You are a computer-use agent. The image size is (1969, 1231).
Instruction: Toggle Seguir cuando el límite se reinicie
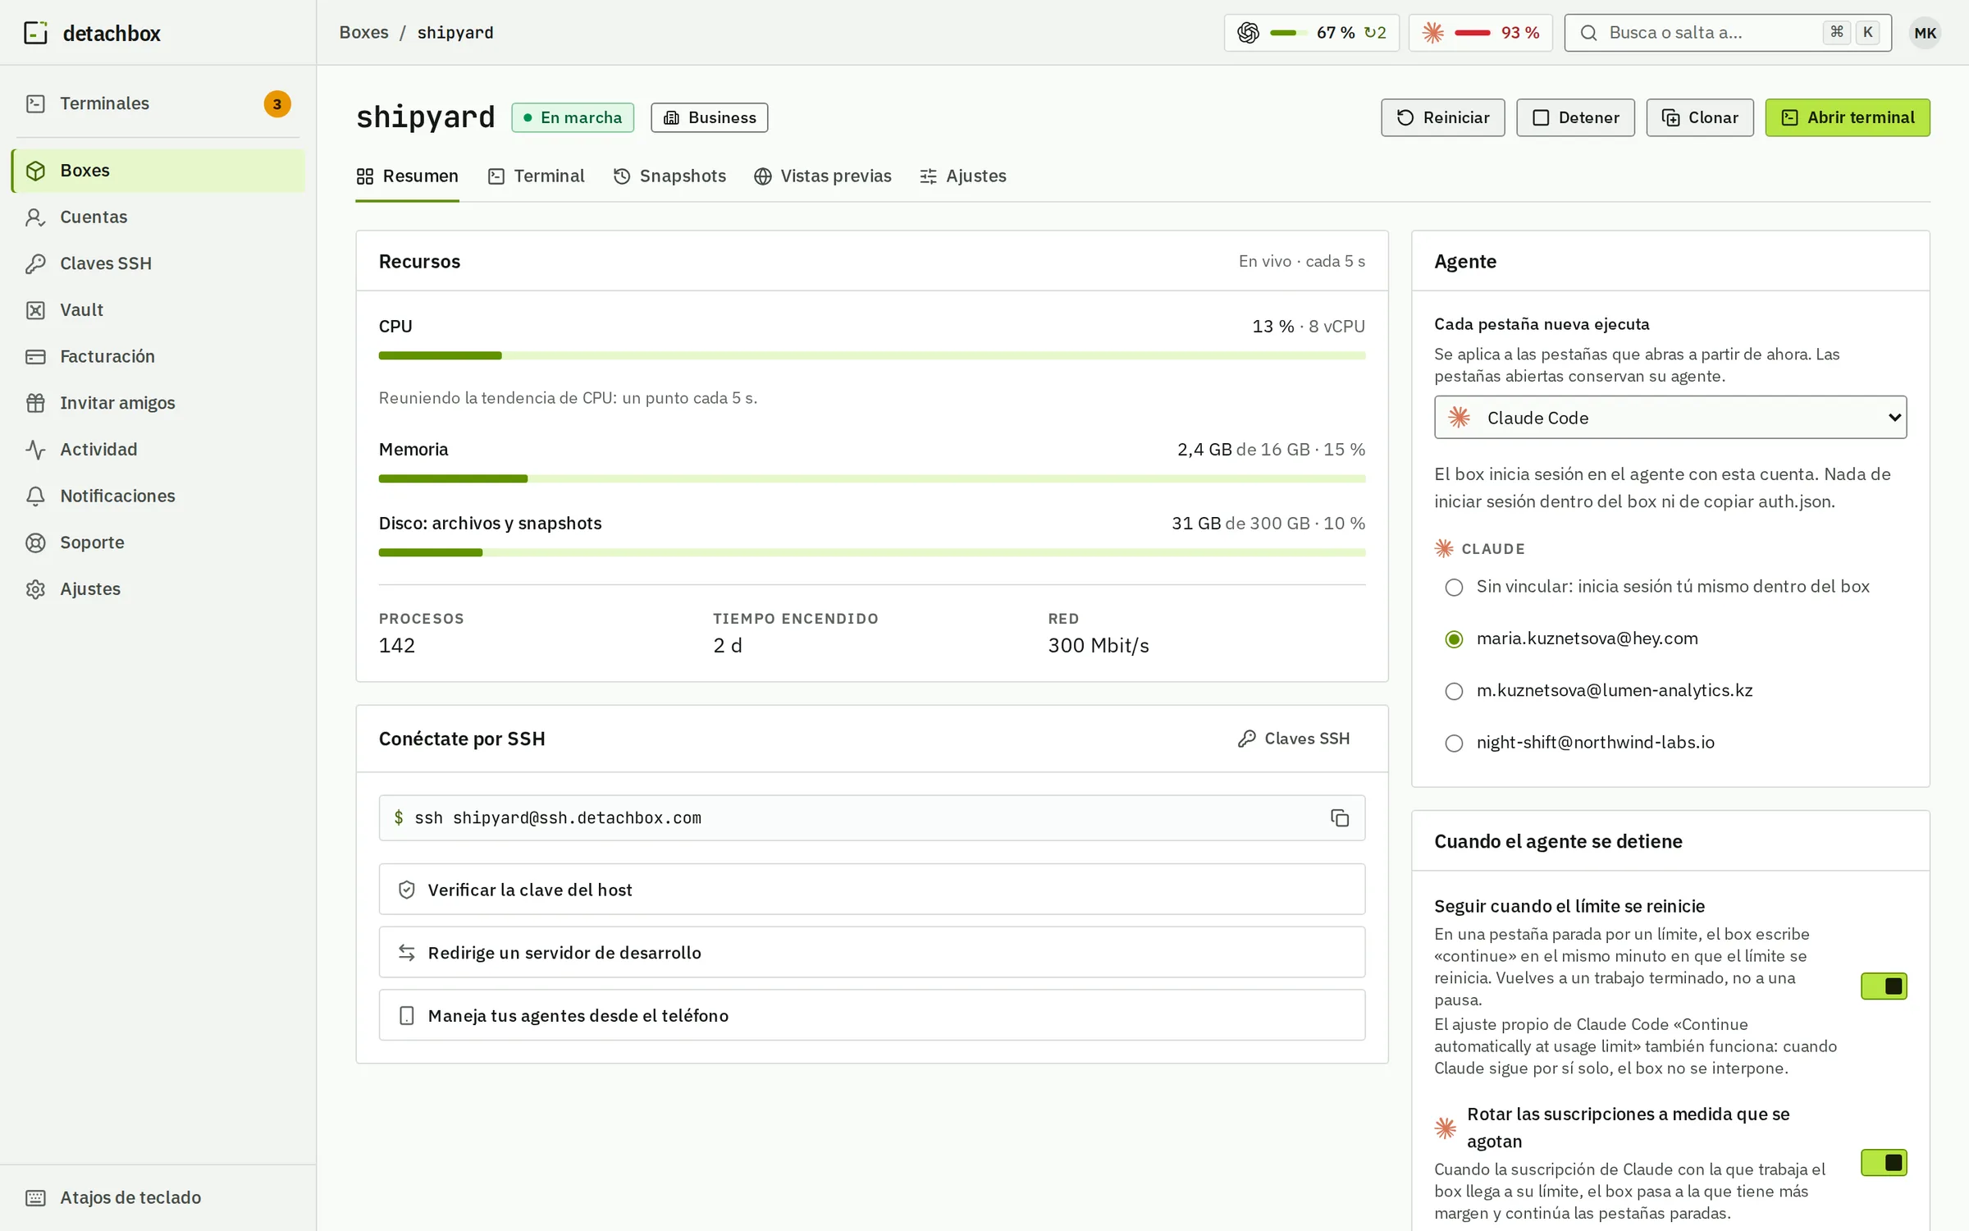1884,986
